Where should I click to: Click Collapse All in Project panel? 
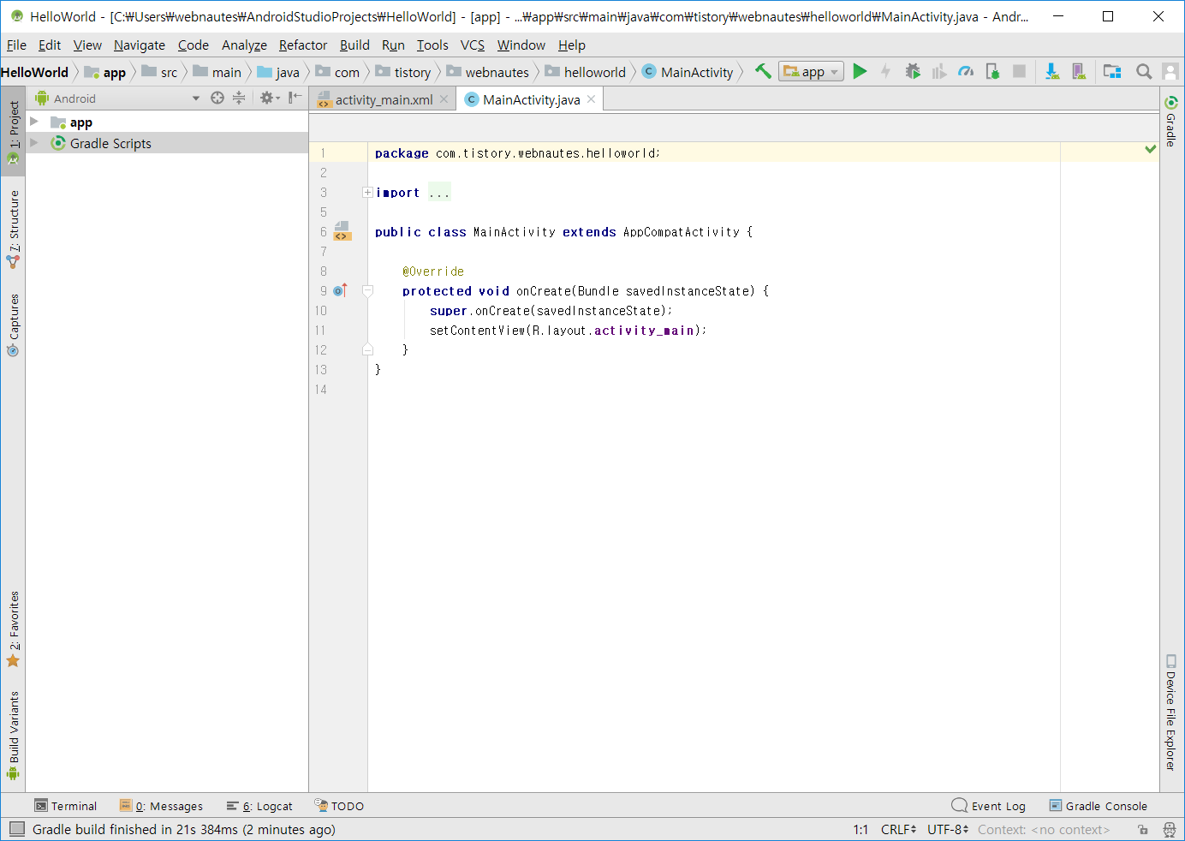pyautogui.click(x=239, y=98)
